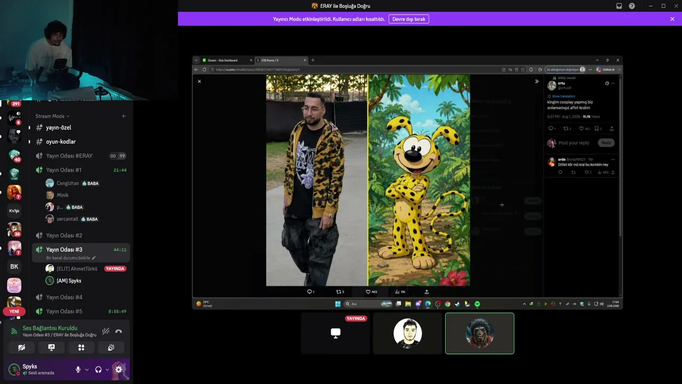Select the cartoon avatar participant tile
Screen dimensions: 682x384
[x=408, y=333]
